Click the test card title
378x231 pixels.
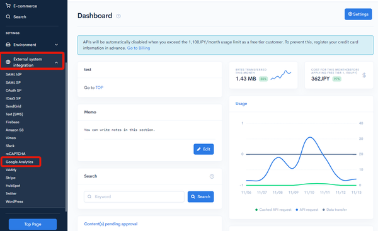88,70
